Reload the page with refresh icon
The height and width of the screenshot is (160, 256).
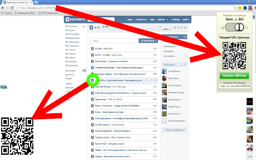pos(12,8)
